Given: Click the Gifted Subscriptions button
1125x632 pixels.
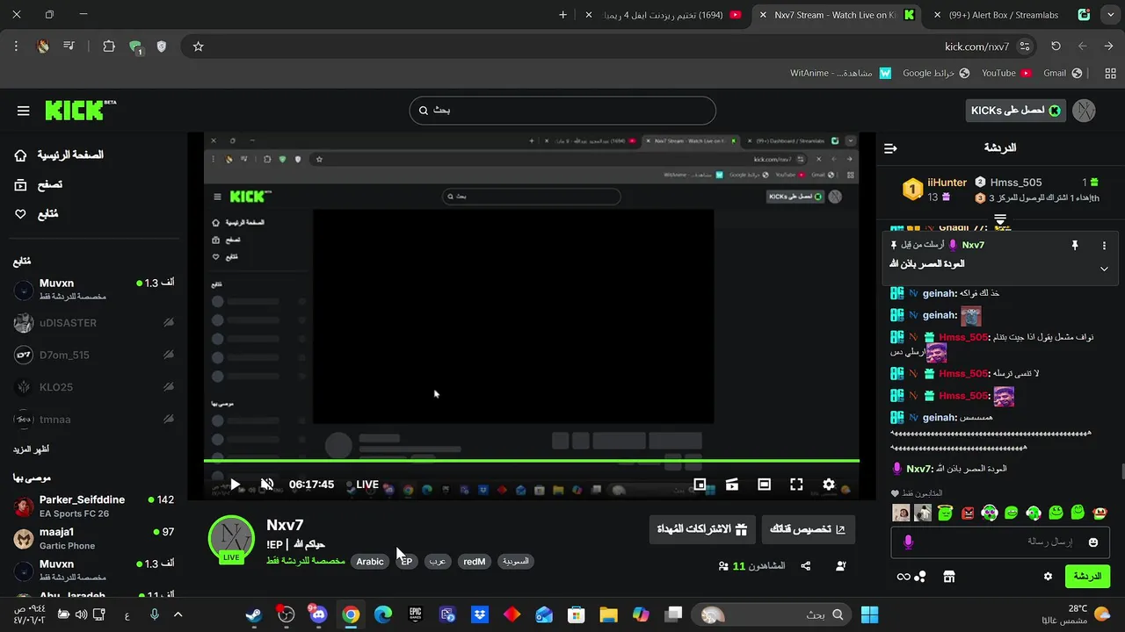Looking at the screenshot, I should point(702,529).
